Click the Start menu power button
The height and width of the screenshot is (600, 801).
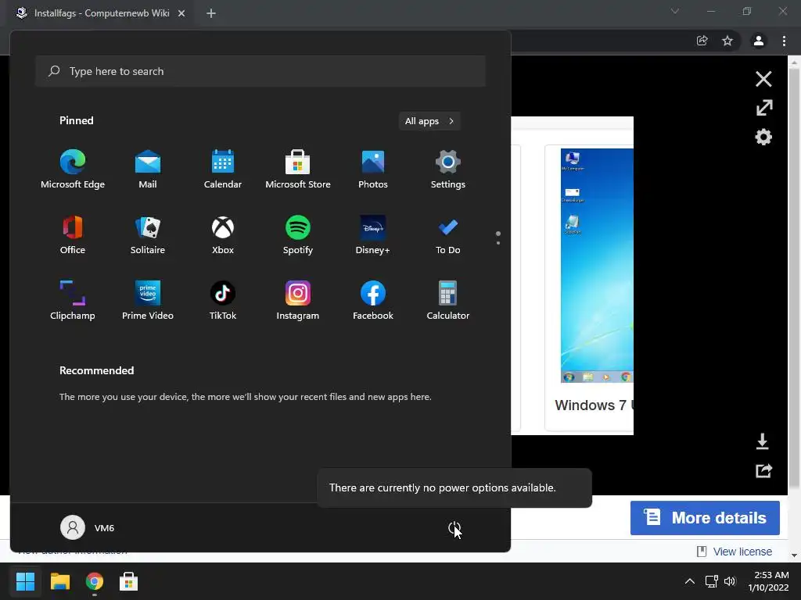point(454,527)
